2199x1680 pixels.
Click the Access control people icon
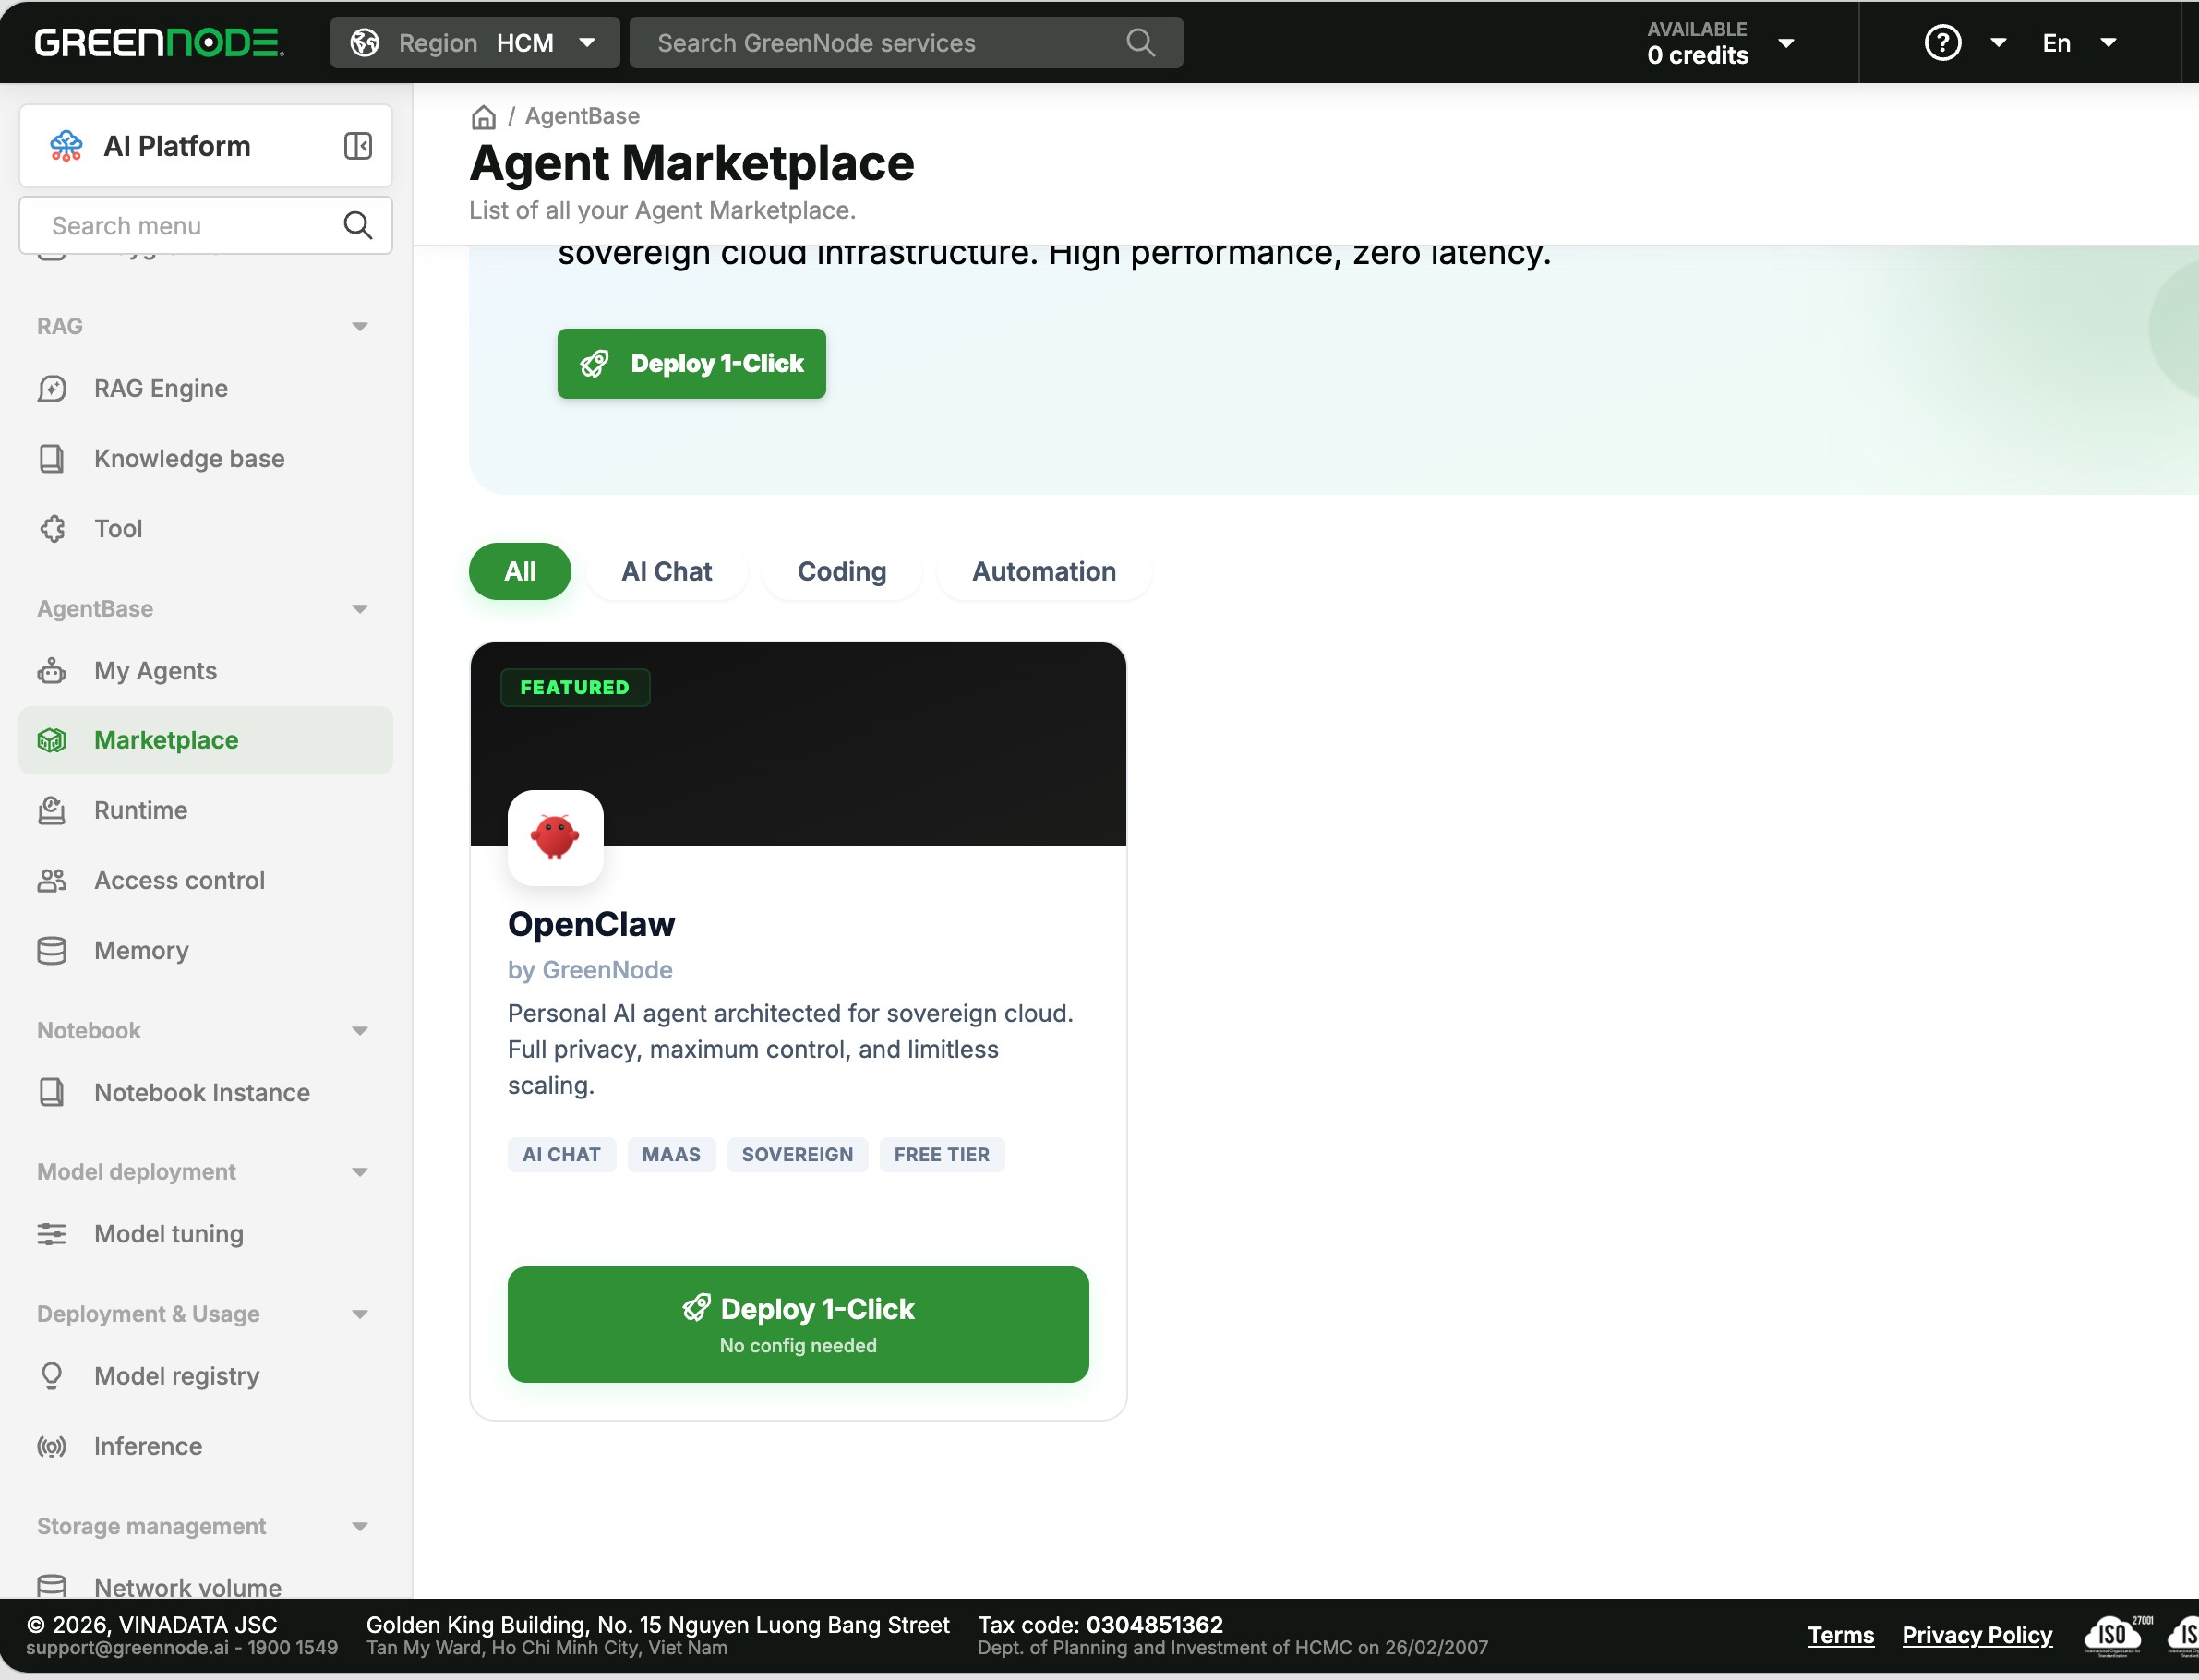pyautogui.click(x=52, y=880)
